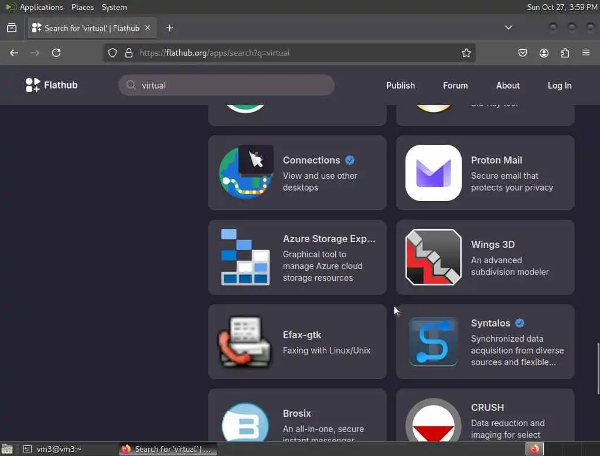This screenshot has height=456, width=600.
Task: Open the Wings 3D app icon
Action: point(433,257)
